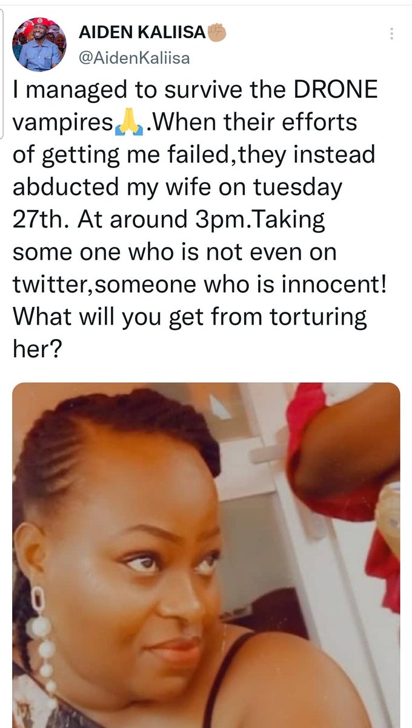Click the line 'some one who is not even on'
The image size is (412, 728).
pyautogui.click(x=174, y=253)
